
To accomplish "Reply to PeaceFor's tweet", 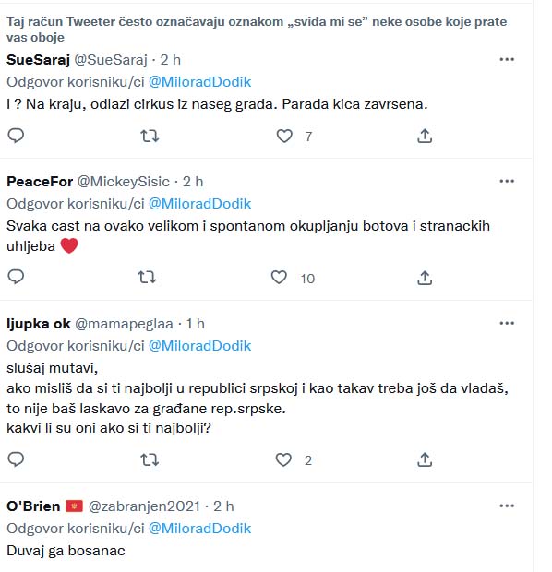I will pos(16,278).
